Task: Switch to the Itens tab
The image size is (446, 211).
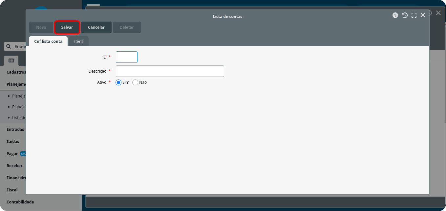Action: pyautogui.click(x=79, y=41)
